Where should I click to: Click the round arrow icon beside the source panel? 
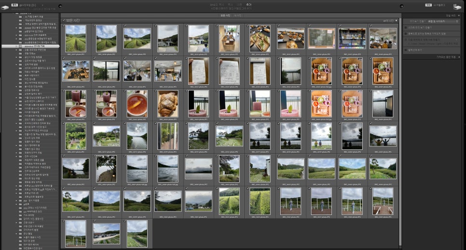click(60, 6)
